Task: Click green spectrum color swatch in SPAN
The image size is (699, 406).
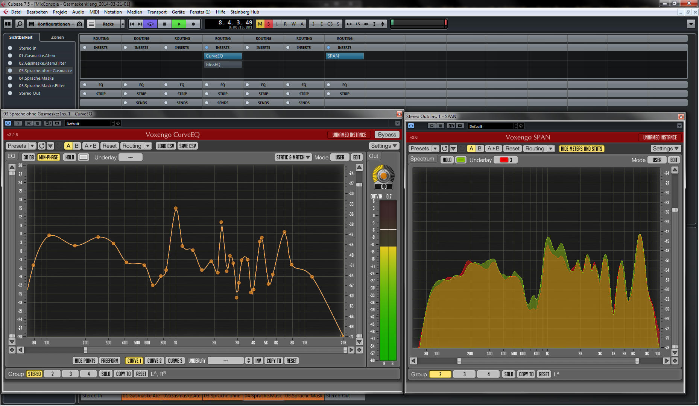Action: click(460, 160)
